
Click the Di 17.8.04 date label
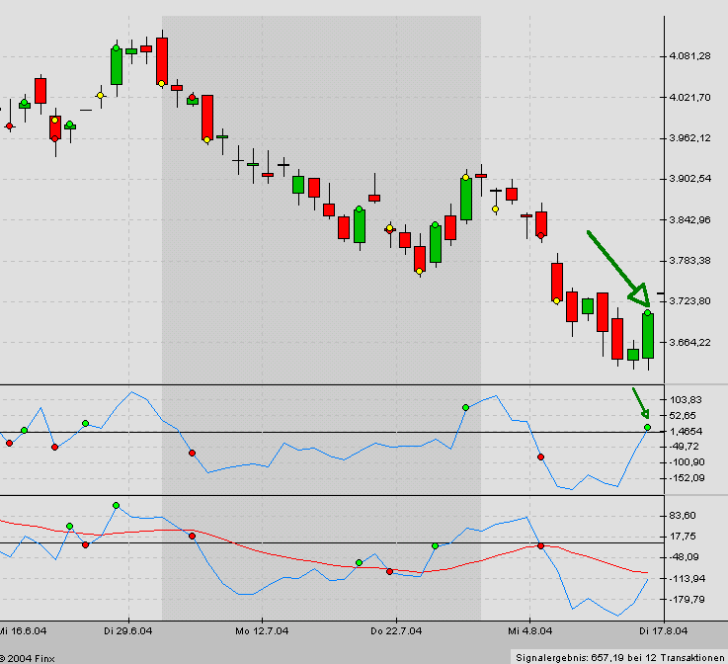(x=662, y=629)
